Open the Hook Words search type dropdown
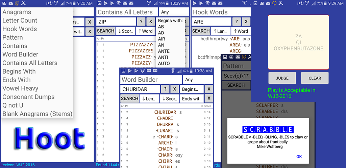The image size is (346, 168). tap(221, 12)
